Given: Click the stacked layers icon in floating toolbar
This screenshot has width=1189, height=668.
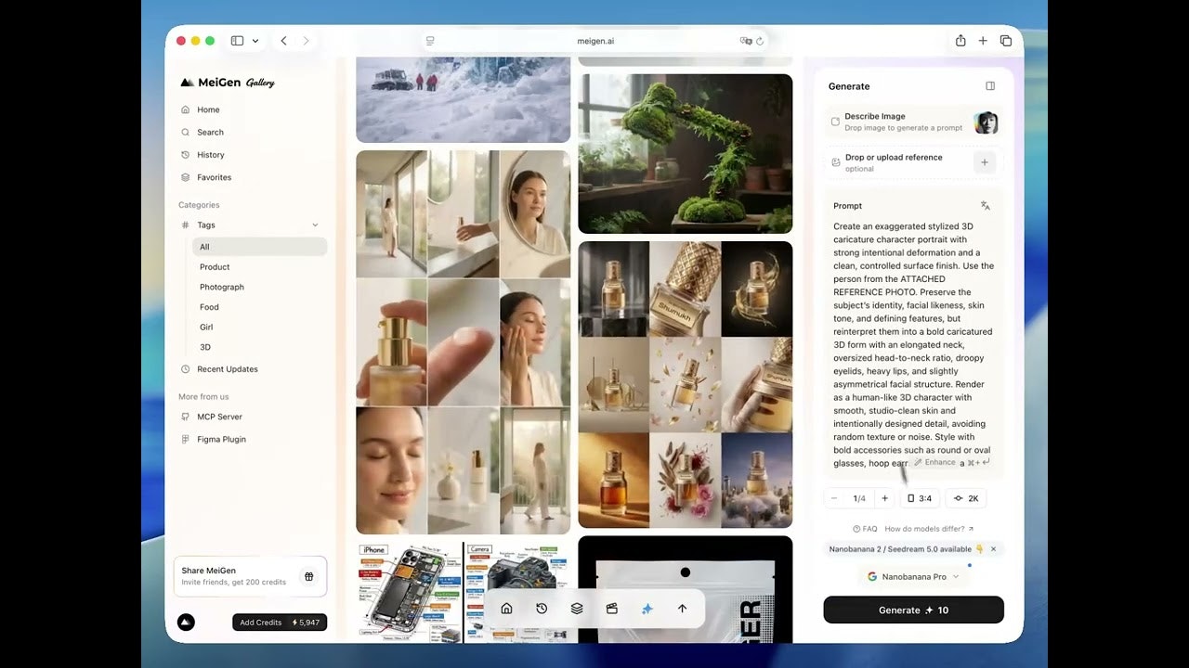Looking at the screenshot, I should pyautogui.click(x=577, y=609).
